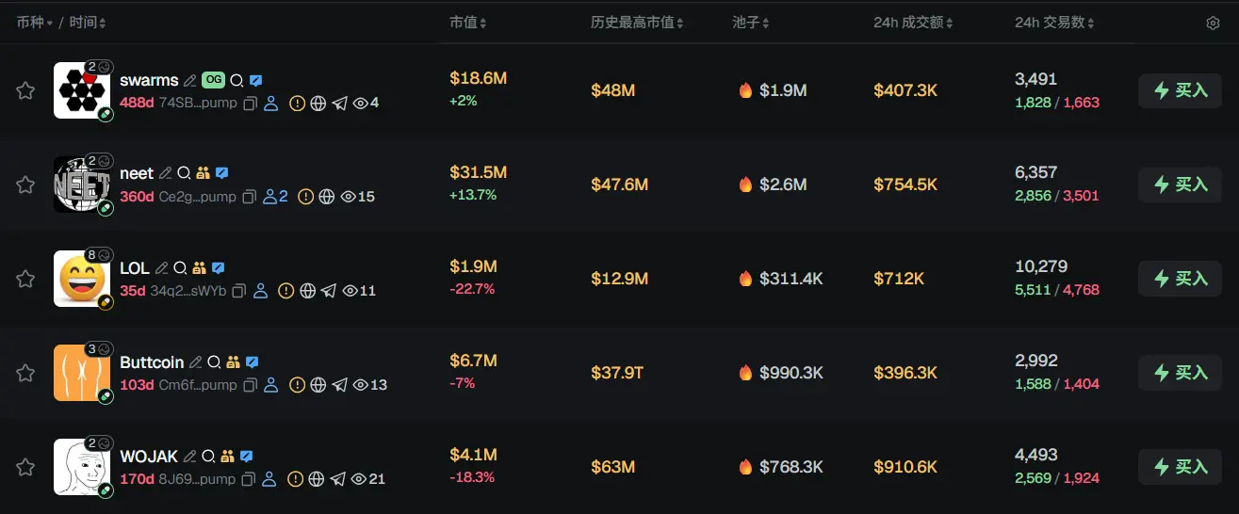The height and width of the screenshot is (514, 1239).
Task: Open Buttcoin website globe icon
Action: pos(318,385)
